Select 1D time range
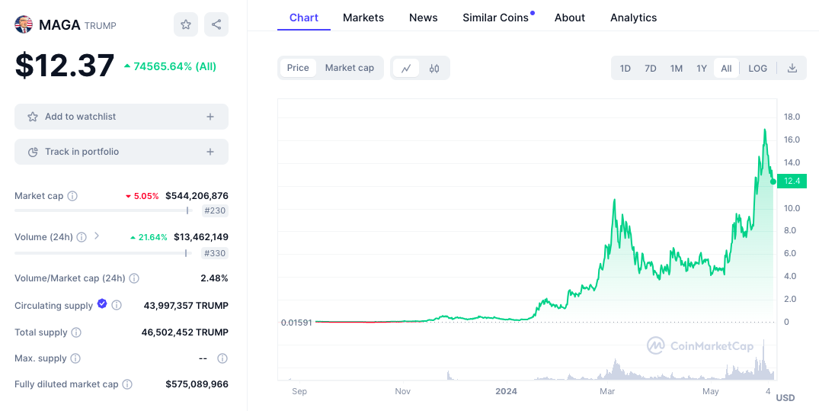 [625, 69]
